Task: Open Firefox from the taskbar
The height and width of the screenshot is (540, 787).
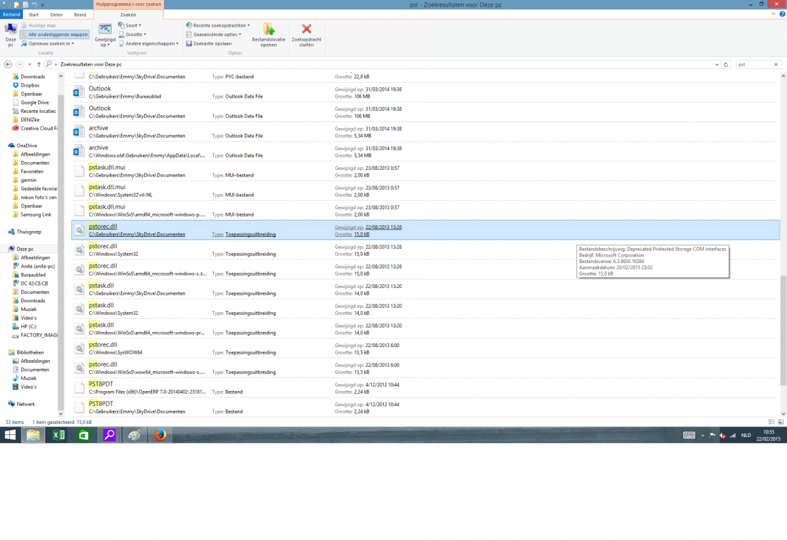Action: [x=159, y=435]
